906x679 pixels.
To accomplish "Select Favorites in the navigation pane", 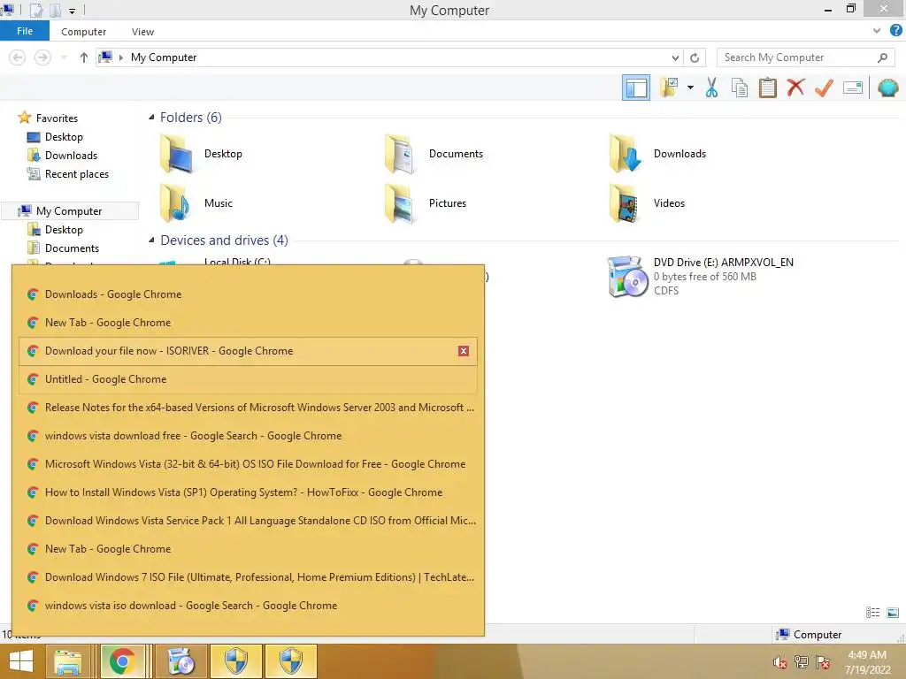I will [x=57, y=118].
